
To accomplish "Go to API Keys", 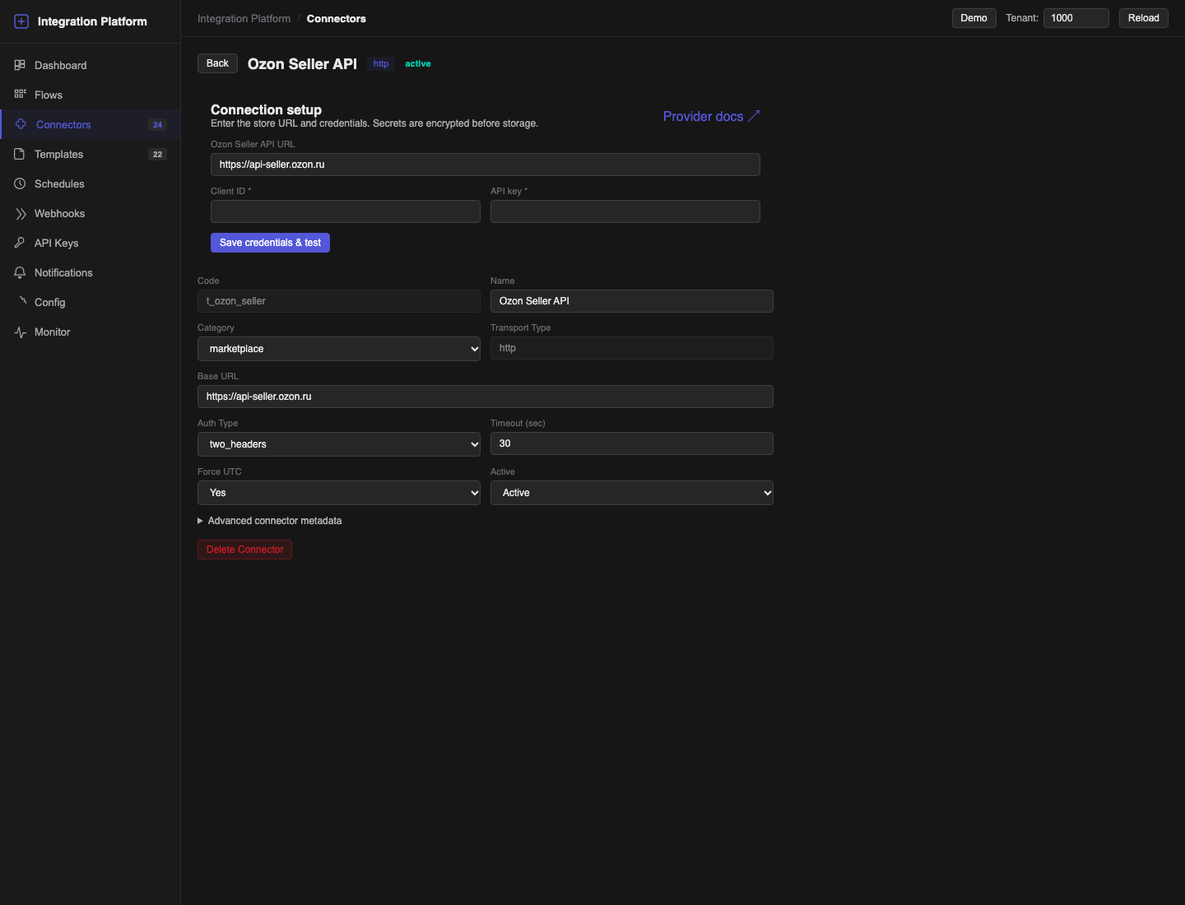I will tap(91, 243).
